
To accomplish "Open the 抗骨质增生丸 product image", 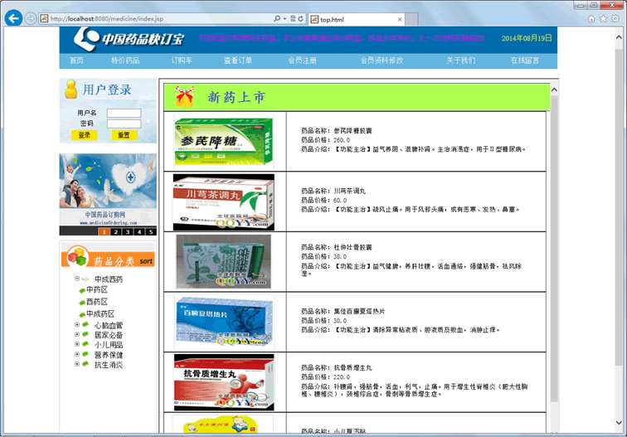I will 224,382.
